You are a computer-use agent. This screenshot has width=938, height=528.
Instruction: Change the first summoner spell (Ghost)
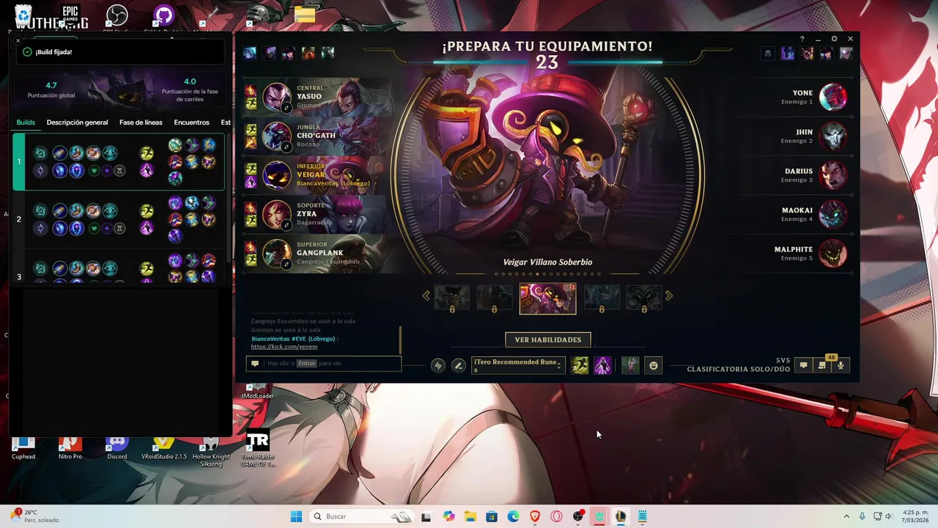(580, 365)
